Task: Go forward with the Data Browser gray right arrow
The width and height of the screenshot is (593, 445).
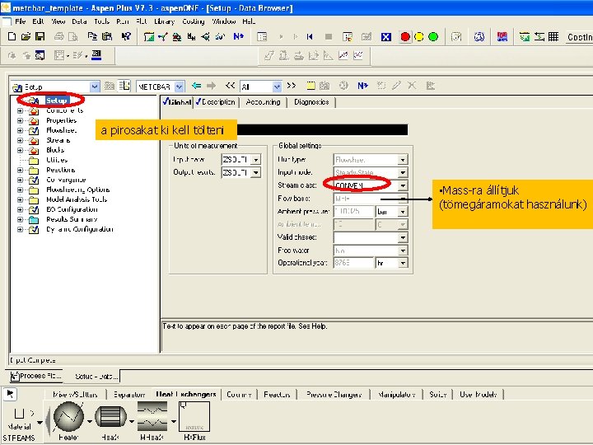Action: [211, 86]
